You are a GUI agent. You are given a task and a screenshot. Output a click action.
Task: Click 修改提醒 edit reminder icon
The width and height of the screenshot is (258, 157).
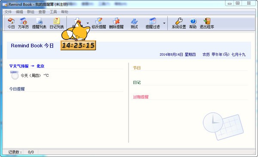click(99, 23)
